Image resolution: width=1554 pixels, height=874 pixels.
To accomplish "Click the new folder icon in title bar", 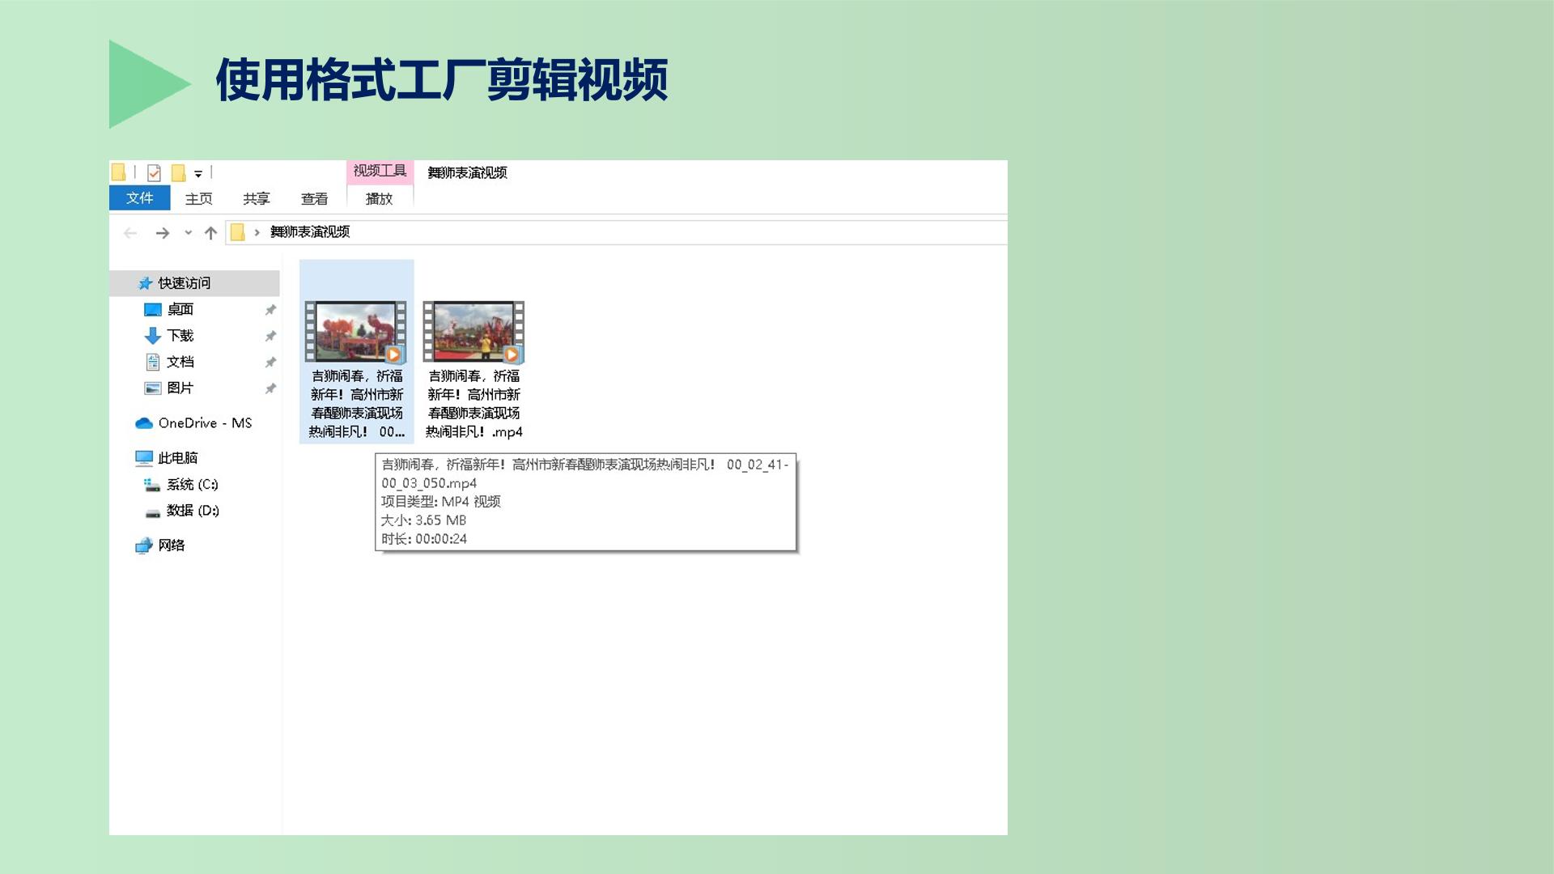I will [x=179, y=172].
